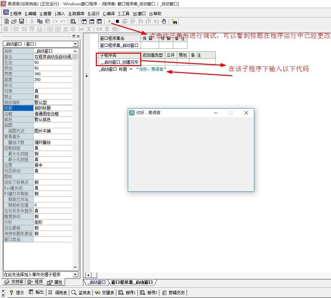The height and width of the screenshot is (298, 331).
Task: Click the same width alignment icon
Action: click(99, 29)
